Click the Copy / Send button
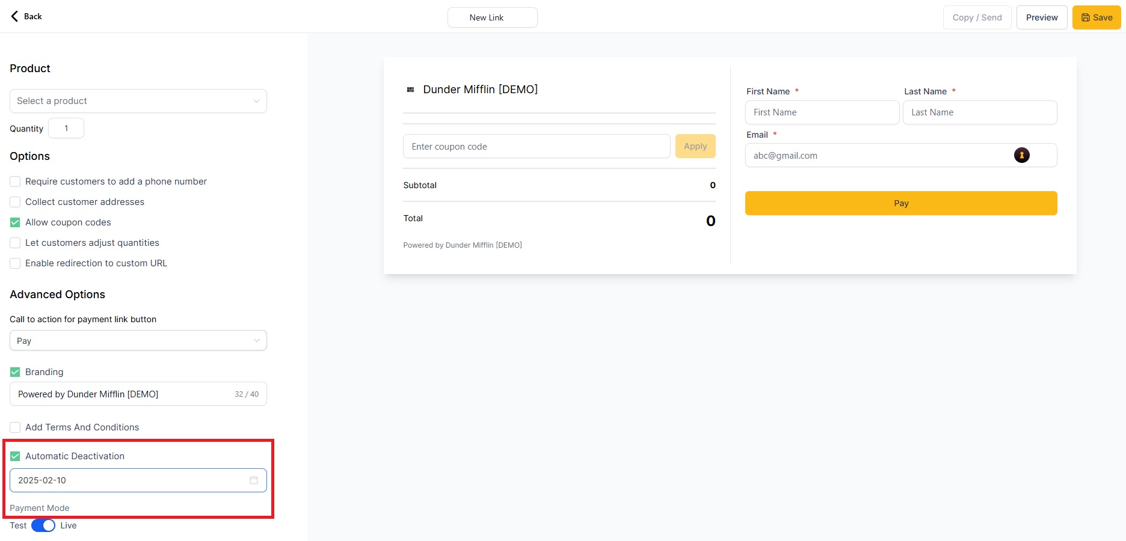This screenshot has width=1126, height=541. point(977,17)
